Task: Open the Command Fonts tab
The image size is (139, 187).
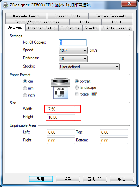Action: click(x=68, y=16)
